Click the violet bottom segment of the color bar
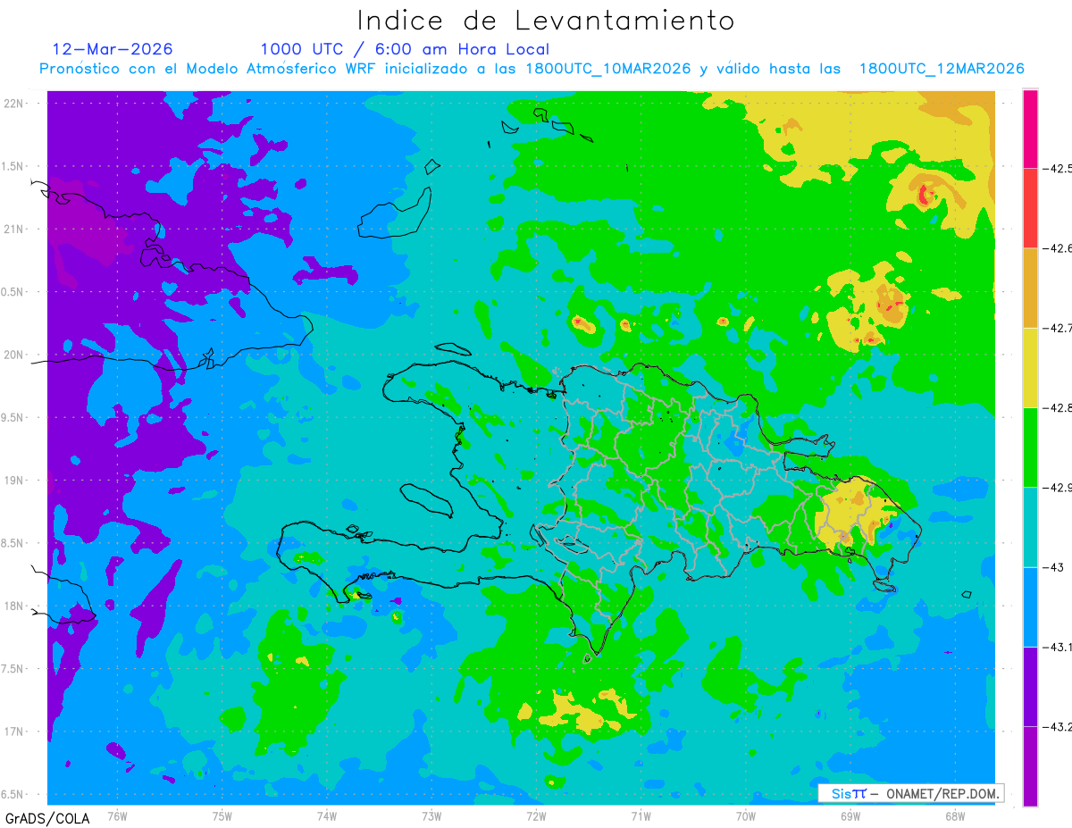Screen dimensions: 1072x828 (1030, 765)
